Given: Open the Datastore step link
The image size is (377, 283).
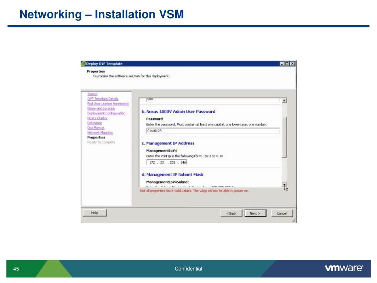Looking at the screenshot, I should [95, 123].
